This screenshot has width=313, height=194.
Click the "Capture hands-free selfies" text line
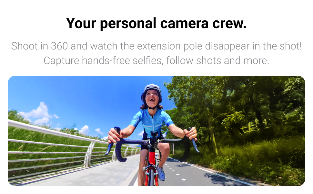[x=156, y=60]
